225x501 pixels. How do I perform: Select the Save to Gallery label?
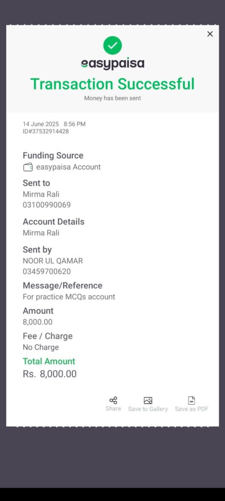point(148,409)
